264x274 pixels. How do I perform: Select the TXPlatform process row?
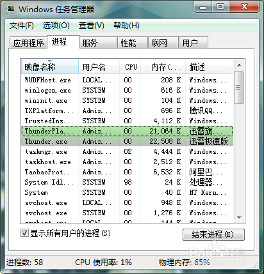pyautogui.click(x=127, y=110)
